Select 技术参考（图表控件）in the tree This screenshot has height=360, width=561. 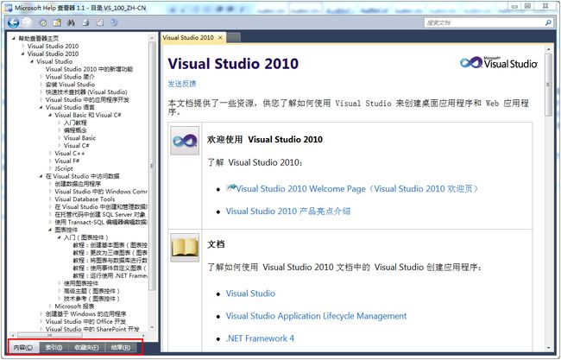pos(91,299)
